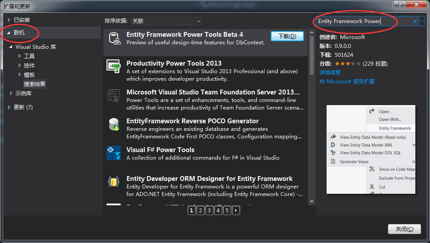
Task: Clear the search box with the X icon
Action: tap(414, 21)
